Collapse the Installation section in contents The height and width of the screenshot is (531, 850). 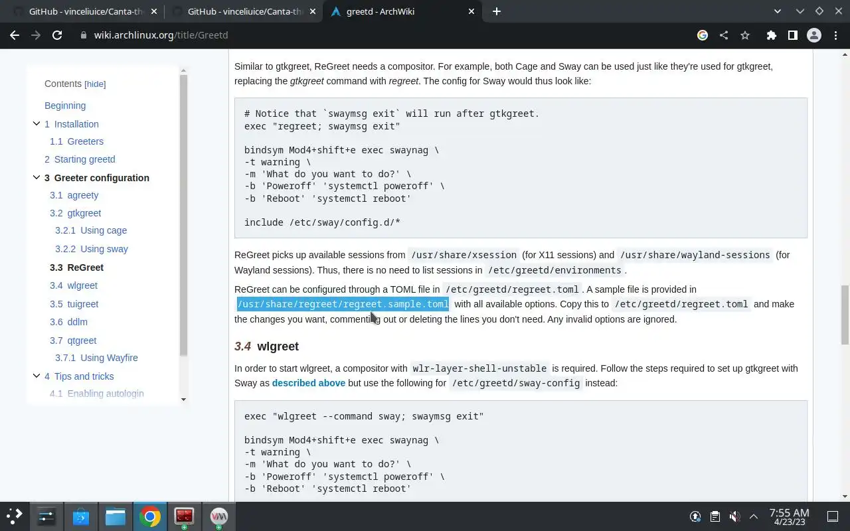(x=37, y=123)
